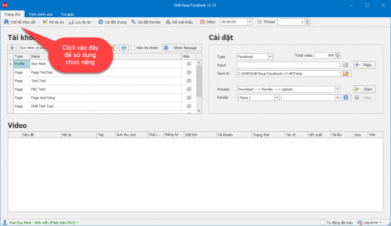Open render settings gear beside Render dropdown
Viewport: 391px width, 226px height.
(346, 98)
